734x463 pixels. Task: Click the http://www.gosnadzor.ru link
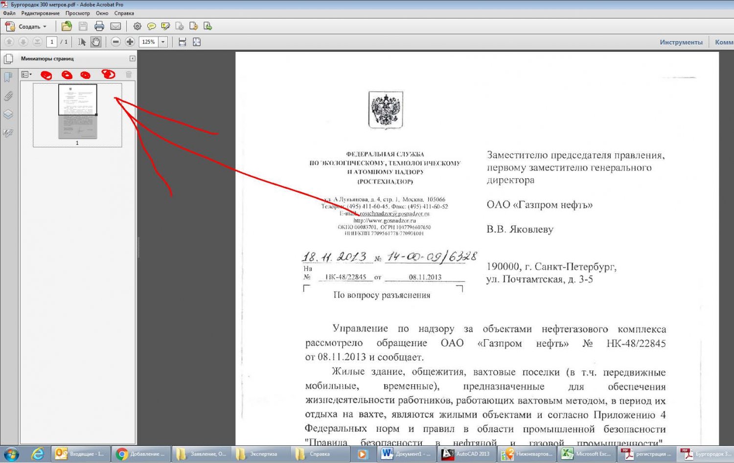(x=385, y=221)
